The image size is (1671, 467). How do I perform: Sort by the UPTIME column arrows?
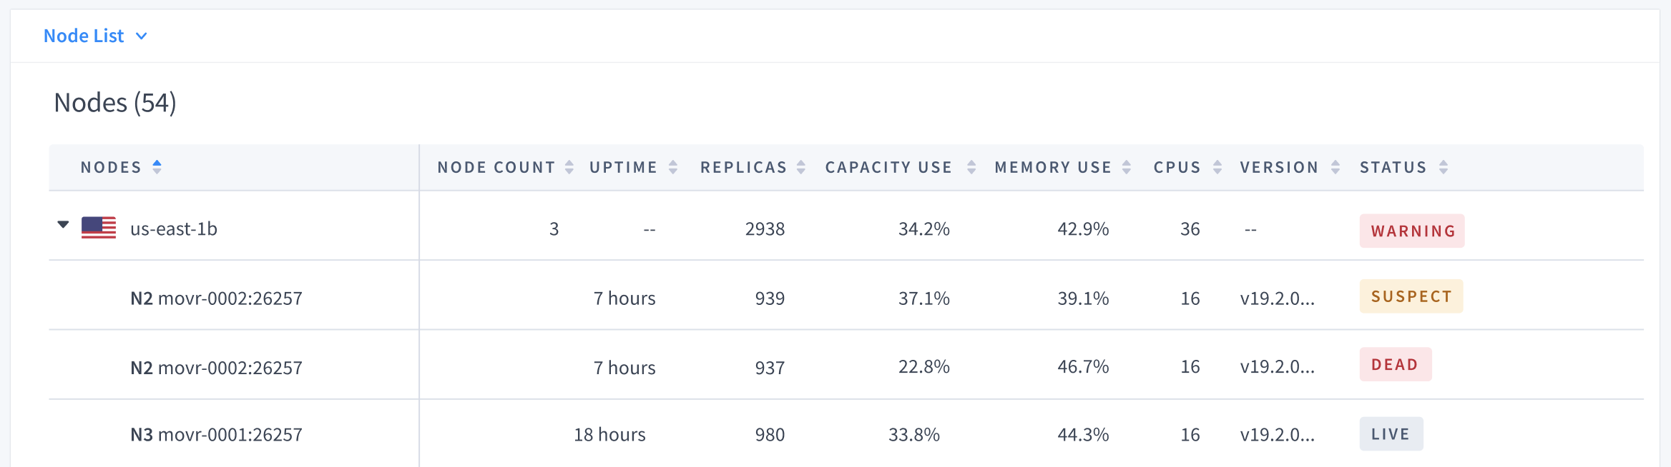[x=672, y=166]
